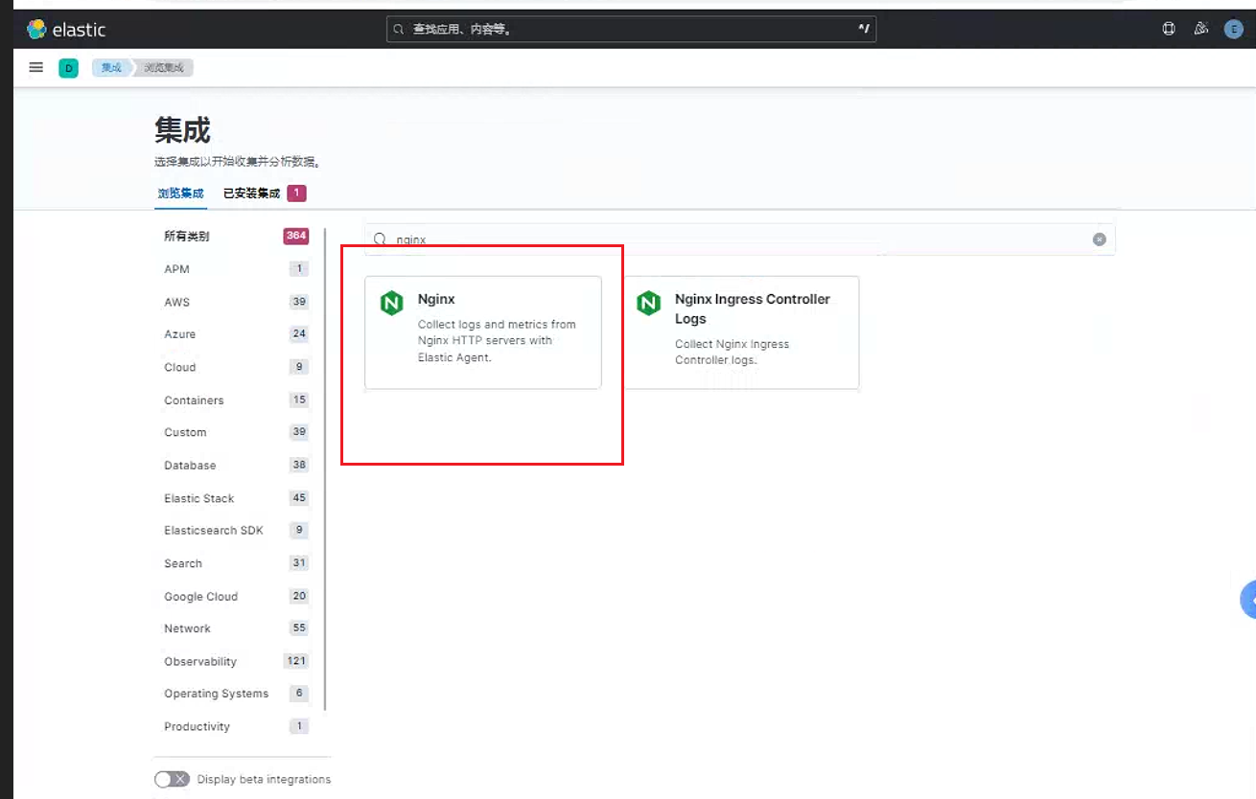Click the Nginx Ingress Controller Logs logo

649,304
